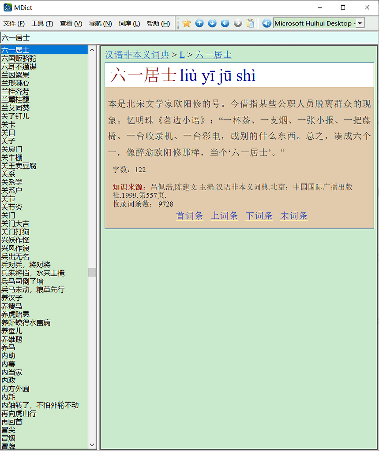The height and width of the screenshot is (451, 379).
Task: Click the 首词条 link
Action: point(190,216)
